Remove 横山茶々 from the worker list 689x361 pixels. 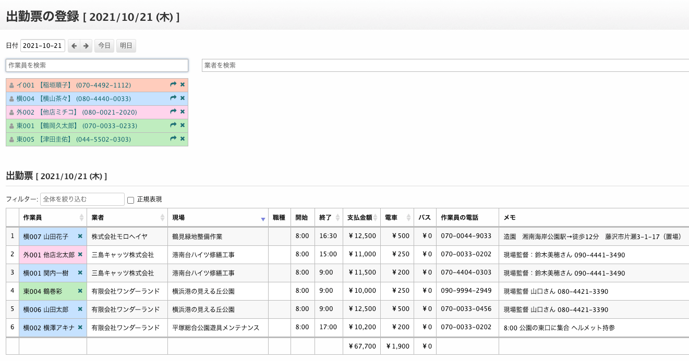[183, 98]
